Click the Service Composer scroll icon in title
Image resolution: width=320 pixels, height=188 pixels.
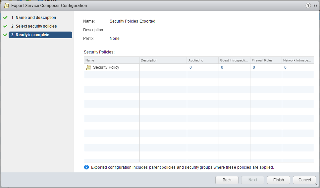click(x=6, y=6)
